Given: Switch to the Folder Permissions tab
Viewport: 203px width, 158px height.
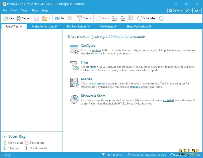Looking at the screenshot, I should tap(45, 26).
